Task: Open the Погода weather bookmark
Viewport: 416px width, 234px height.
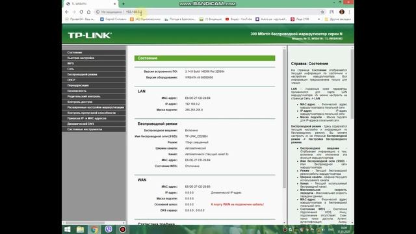Action: (180, 19)
